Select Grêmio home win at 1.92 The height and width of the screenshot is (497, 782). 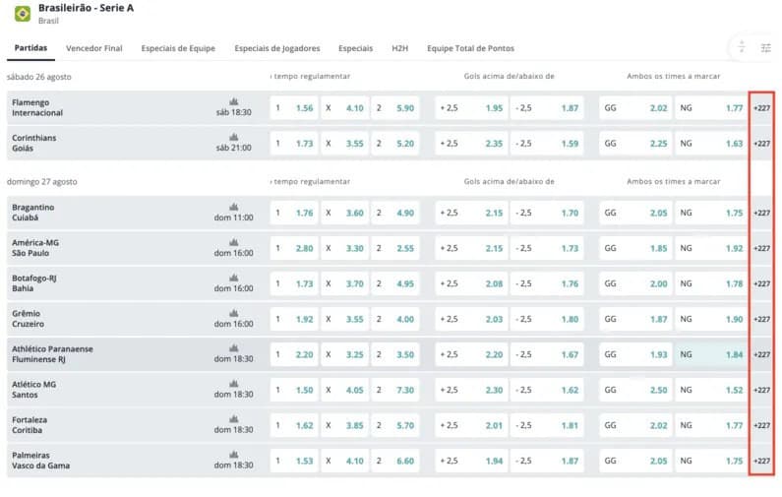[x=294, y=319]
